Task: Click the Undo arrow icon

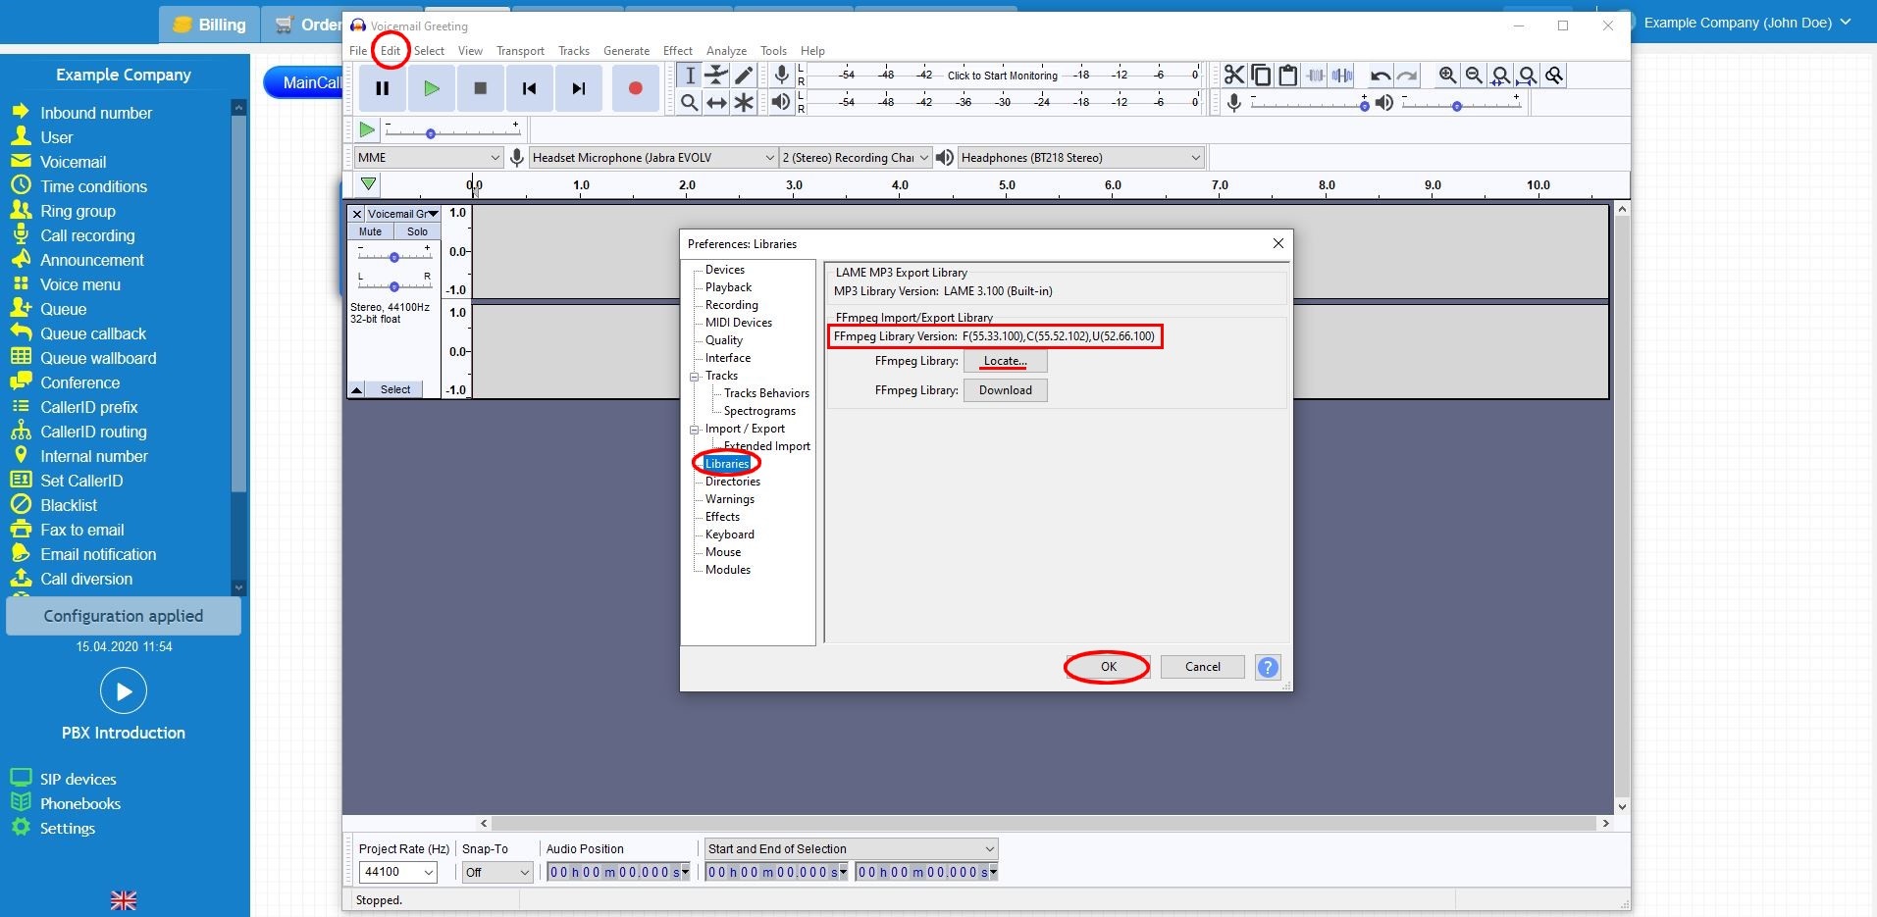Action: click(1381, 76)
